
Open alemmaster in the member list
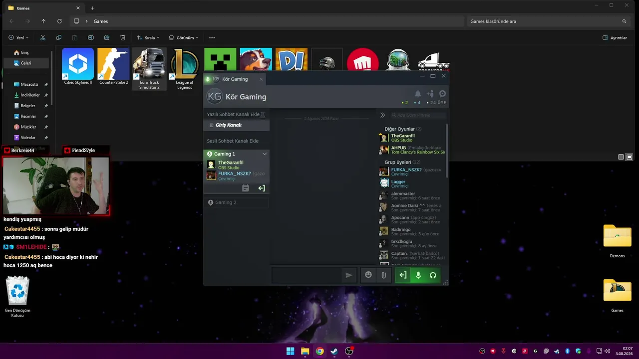click(412, 195)
